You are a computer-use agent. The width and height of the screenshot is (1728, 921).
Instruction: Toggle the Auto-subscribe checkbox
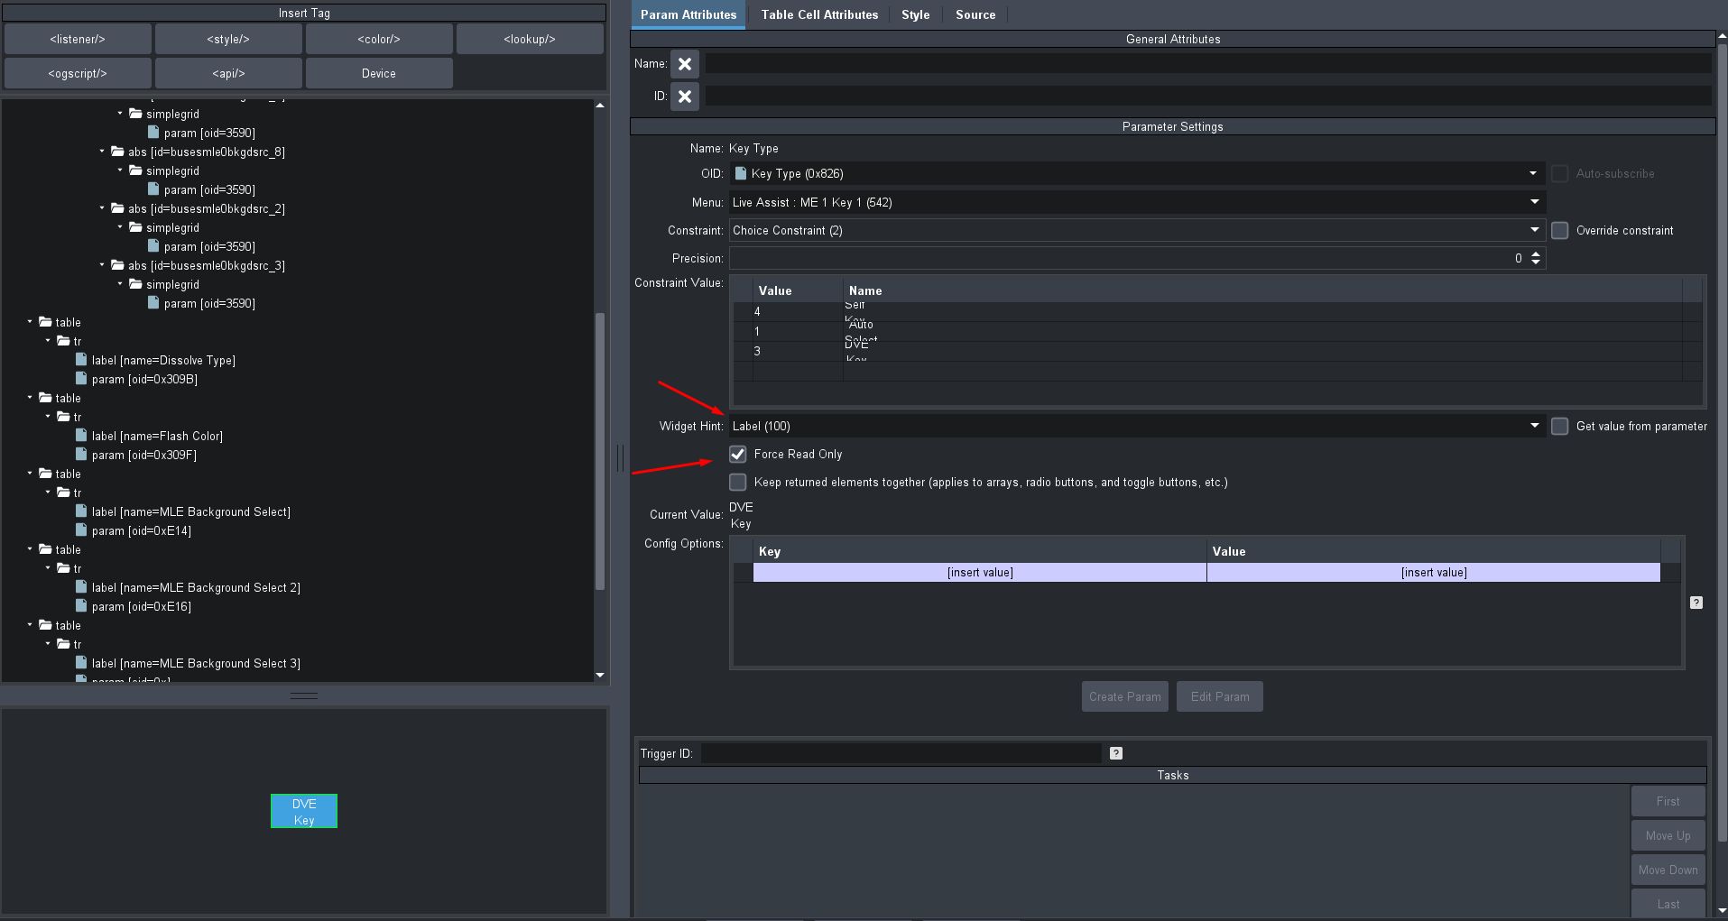click(1559, 173)
